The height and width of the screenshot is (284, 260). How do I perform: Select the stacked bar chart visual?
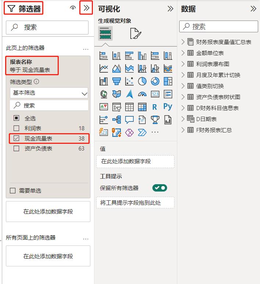point(104,56)
